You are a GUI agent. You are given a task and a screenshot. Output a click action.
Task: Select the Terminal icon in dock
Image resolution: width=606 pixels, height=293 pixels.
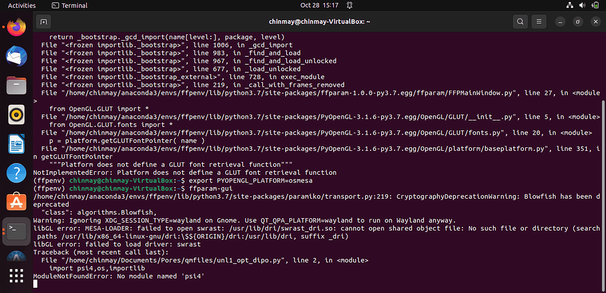[x=16, y=232]
